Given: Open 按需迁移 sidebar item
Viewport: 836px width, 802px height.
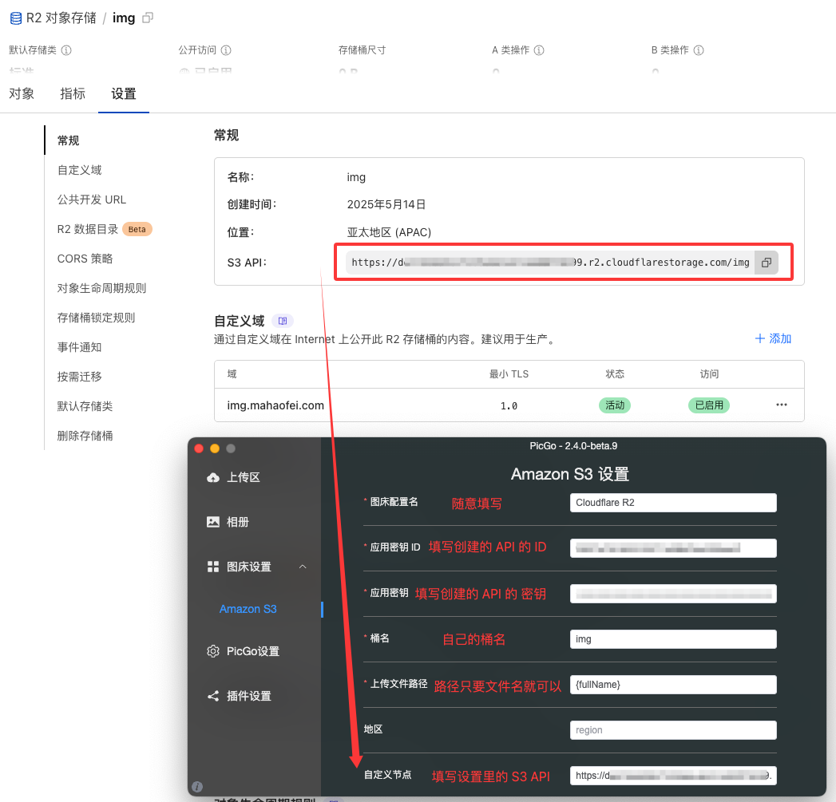Looking at the screenshot, I should tap(79, 377).
